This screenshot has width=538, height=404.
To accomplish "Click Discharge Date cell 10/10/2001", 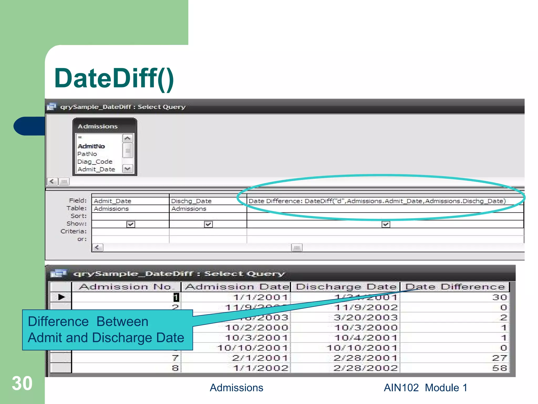I will (x=345, y=348).
